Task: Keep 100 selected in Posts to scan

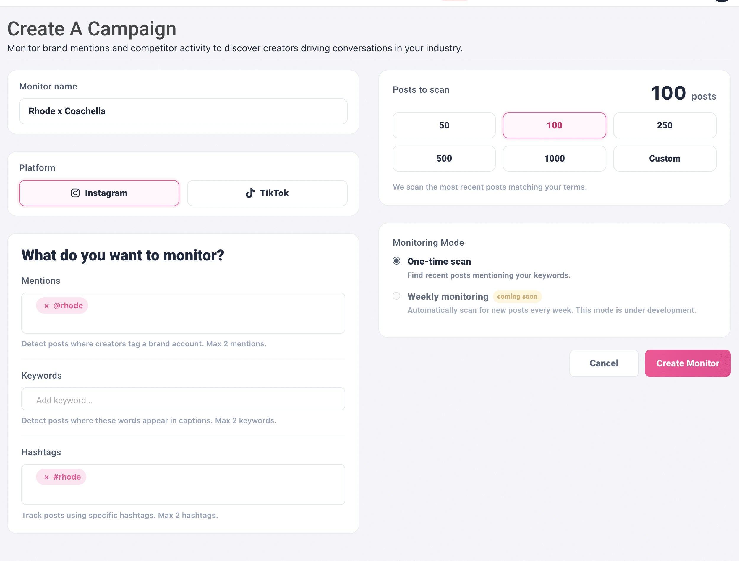Action: [554, 125]
